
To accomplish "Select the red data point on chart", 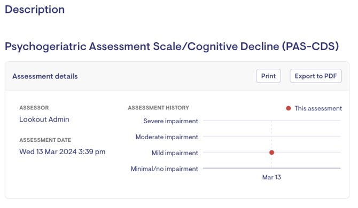I will click(271, 153).
